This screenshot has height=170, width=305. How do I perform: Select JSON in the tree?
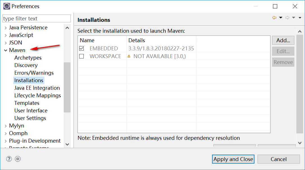pyautogui.click(x=15, y=42)
